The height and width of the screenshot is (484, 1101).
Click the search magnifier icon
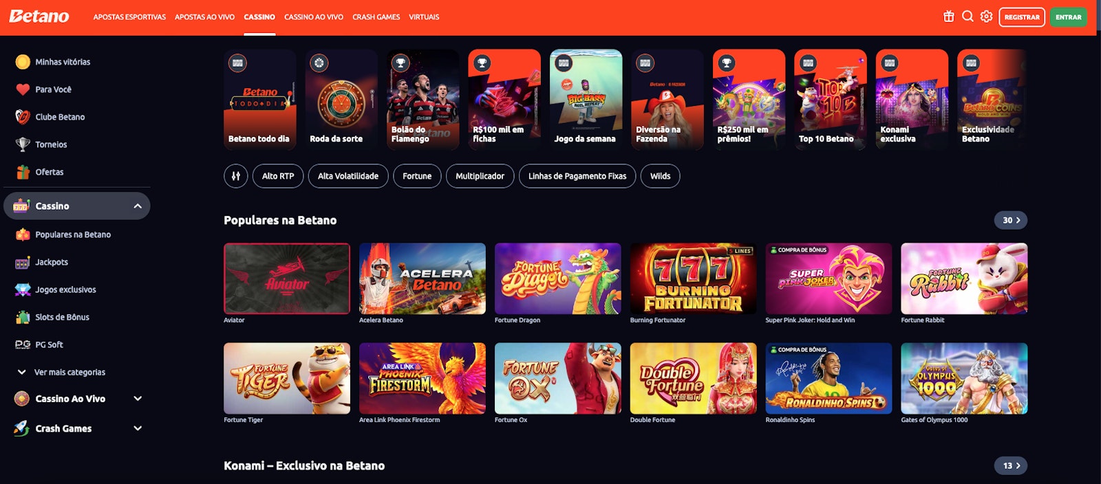tap(968, 16)
